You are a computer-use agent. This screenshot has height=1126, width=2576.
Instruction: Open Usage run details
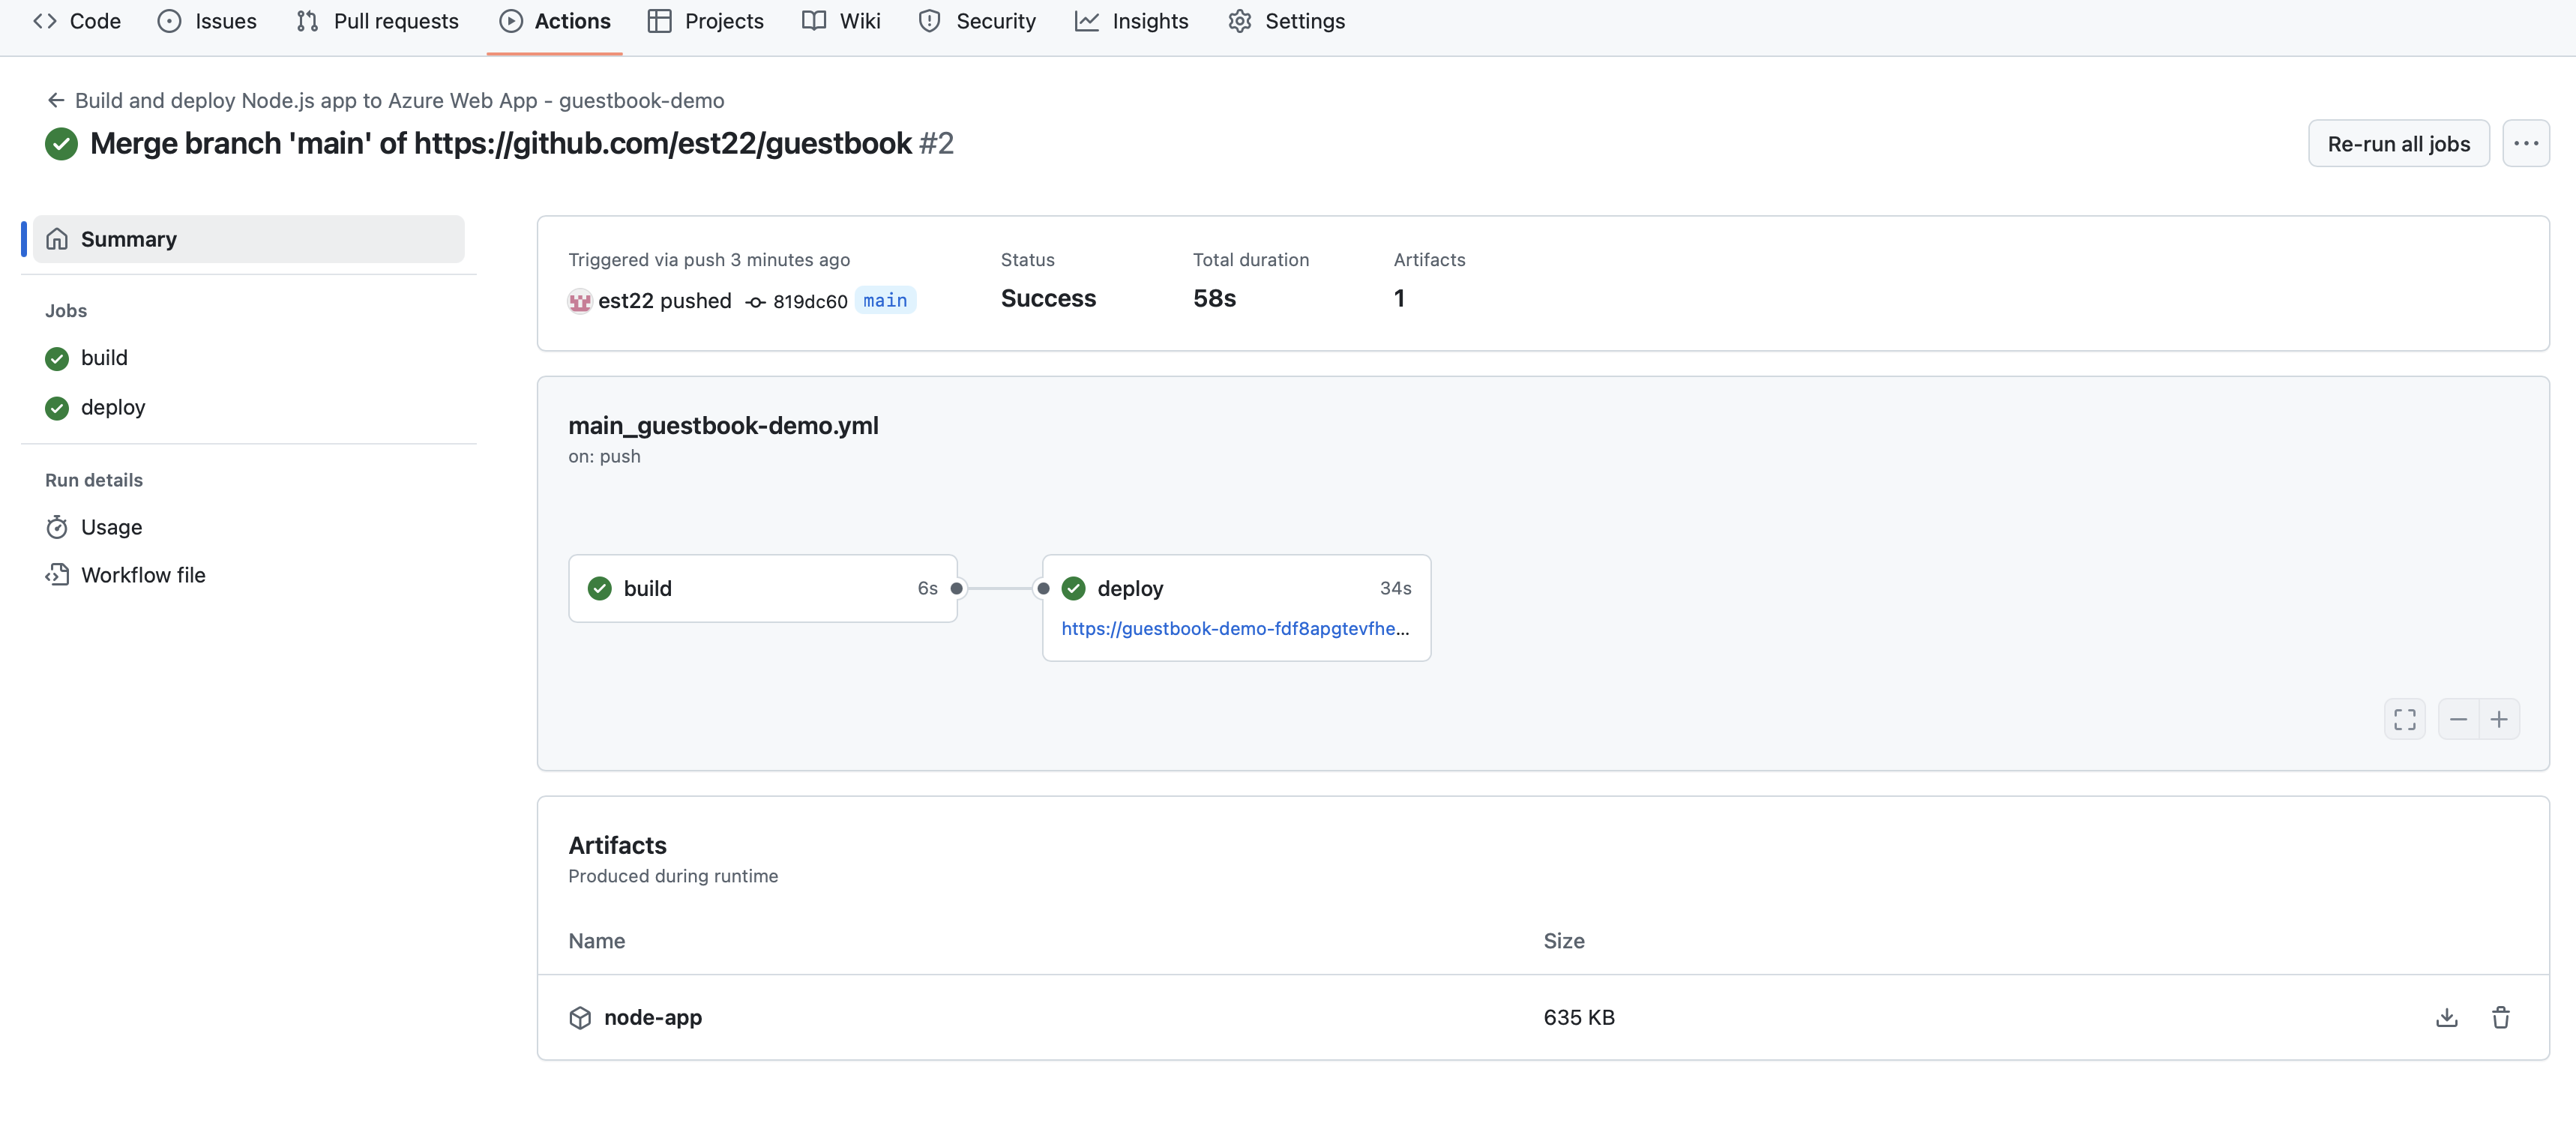point(111,527)
